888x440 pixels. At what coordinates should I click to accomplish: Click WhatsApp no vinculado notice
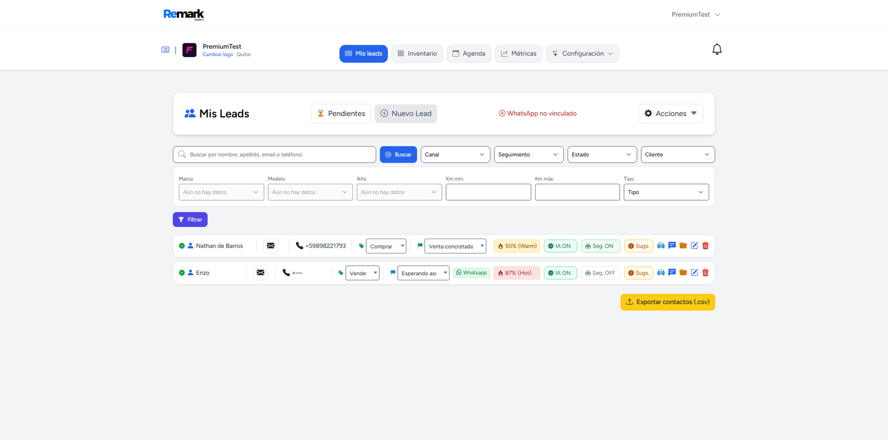(x=537, y=113)
